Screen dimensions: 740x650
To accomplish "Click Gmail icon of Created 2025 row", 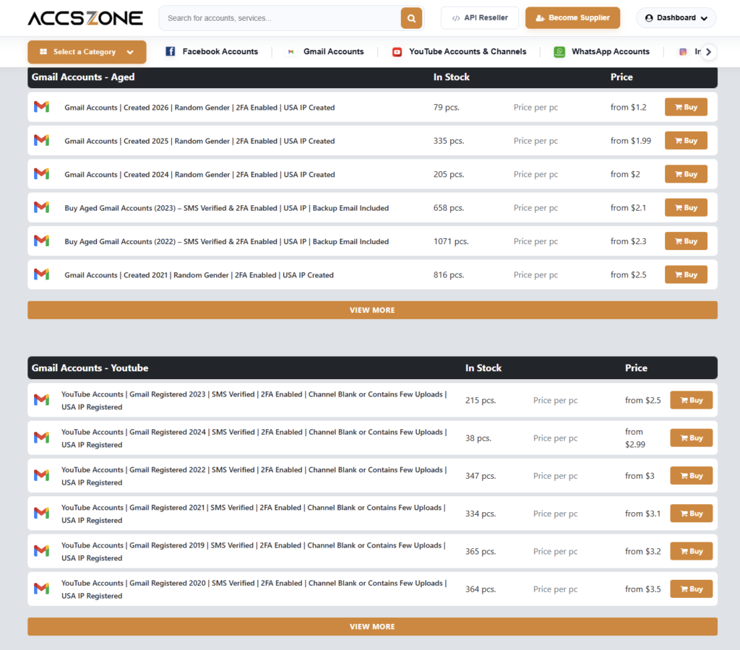I will (x=41, y=141).
